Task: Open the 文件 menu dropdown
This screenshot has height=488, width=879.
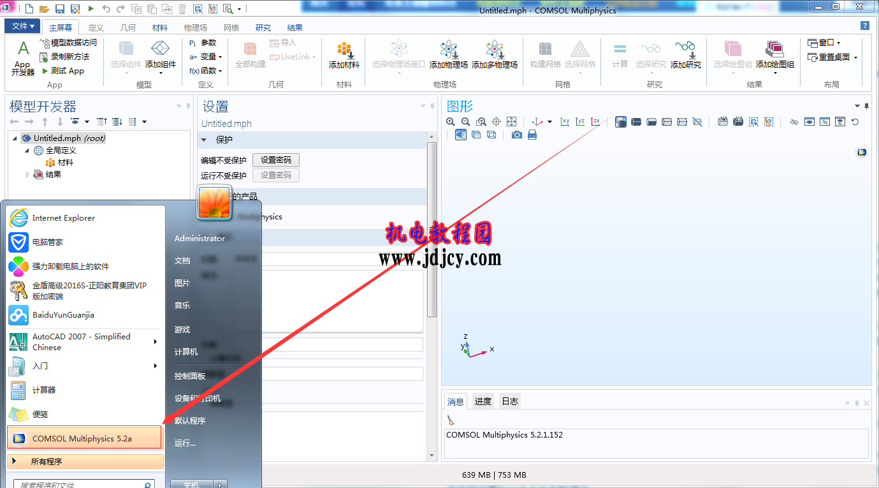Action: 23,26
